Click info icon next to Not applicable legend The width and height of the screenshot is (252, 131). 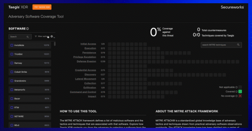(237, 87)
